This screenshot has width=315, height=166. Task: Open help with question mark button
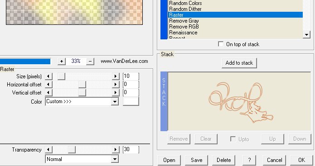pos(249,160)
